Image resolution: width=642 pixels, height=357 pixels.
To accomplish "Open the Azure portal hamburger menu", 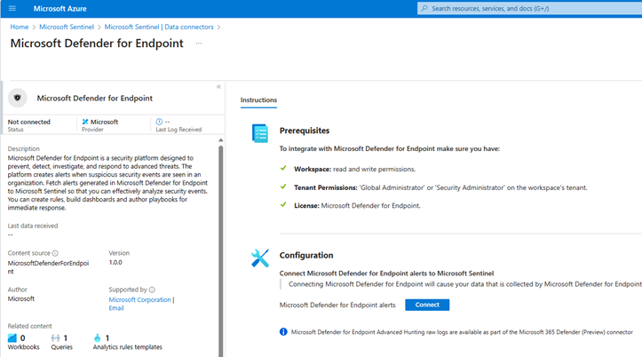I will (x=12, y=8).
